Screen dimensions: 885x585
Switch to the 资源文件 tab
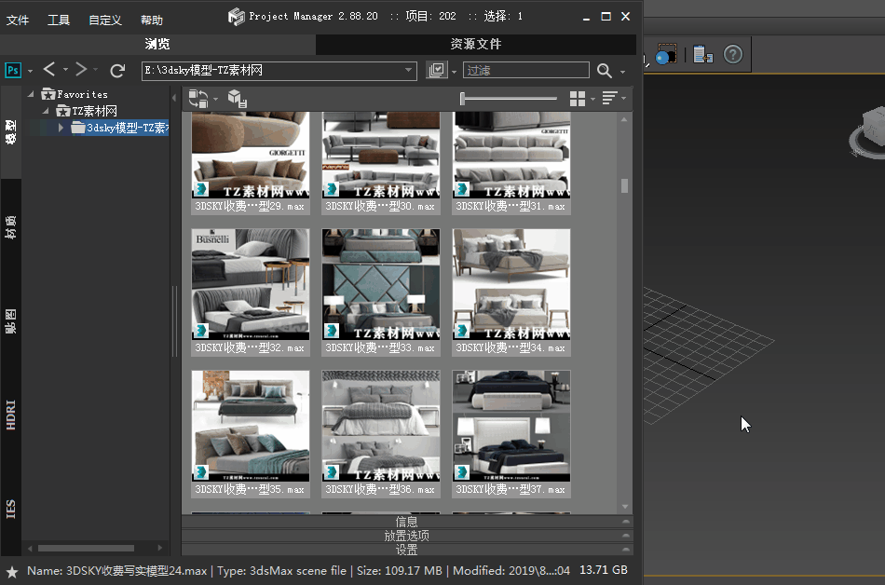point(476,44)
